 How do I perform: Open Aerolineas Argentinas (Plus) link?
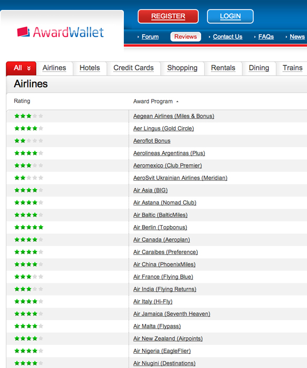(x=169, y=153)
